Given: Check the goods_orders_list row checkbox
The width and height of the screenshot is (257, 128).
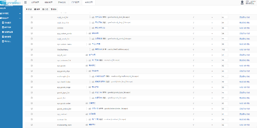Looking at the screenshot, I should [32, 108].
